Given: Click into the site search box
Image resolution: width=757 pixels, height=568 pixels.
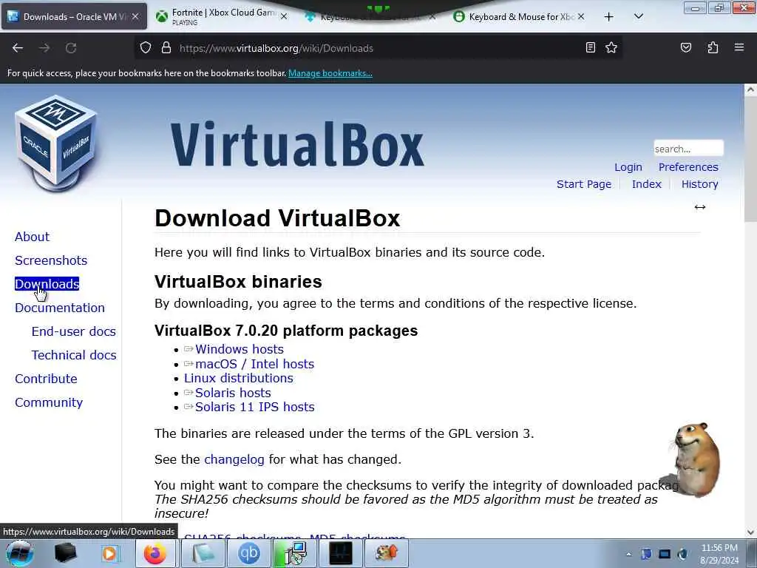Looking at the screenshot, I should click(688, 148).
